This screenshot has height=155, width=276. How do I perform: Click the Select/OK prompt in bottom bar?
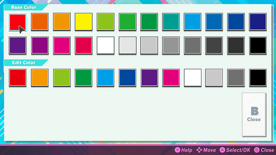pos(235,150)
